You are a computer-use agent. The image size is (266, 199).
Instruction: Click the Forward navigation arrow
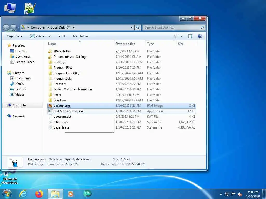[13, 27]
